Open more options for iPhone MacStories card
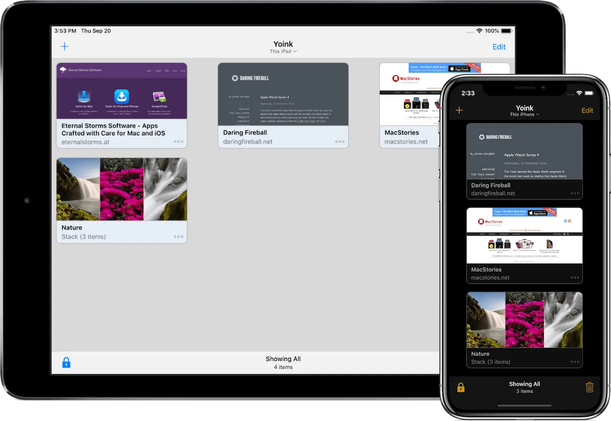 pos(574,277)
